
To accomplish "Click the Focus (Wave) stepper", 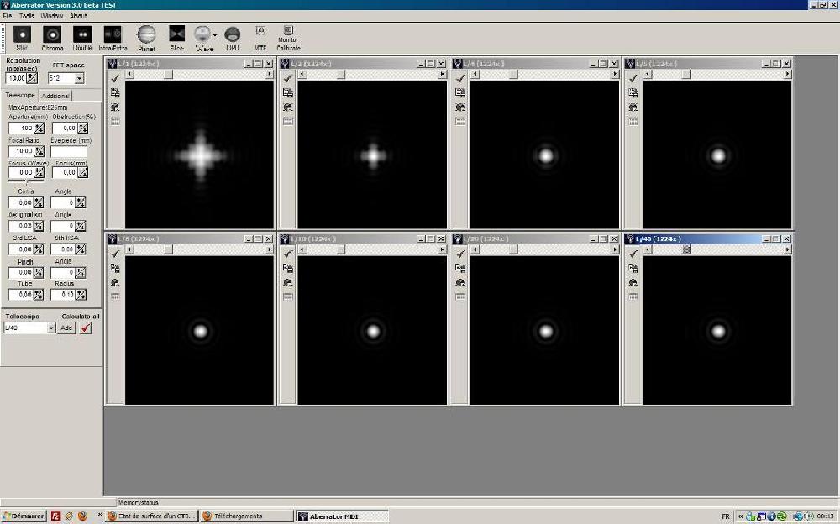I will 39,172.
